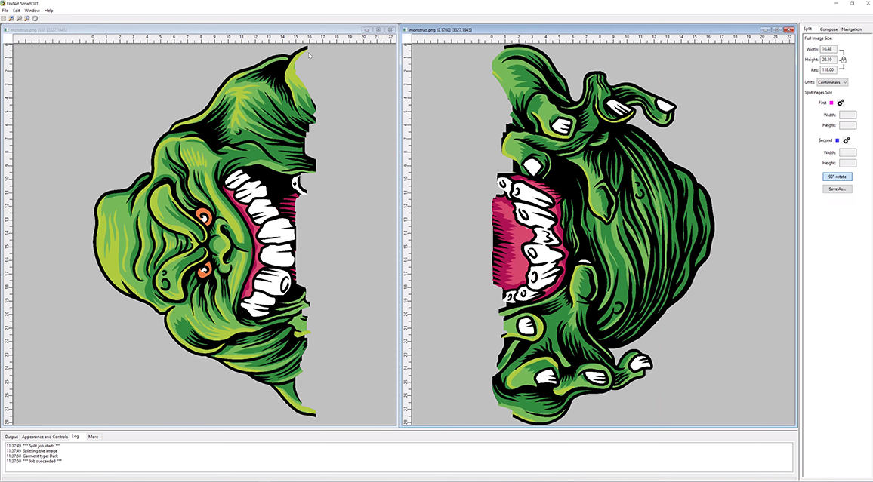Toggle the width-height aspect ratio lock
The height and width of the screenshot is (482, 873).
844,60
